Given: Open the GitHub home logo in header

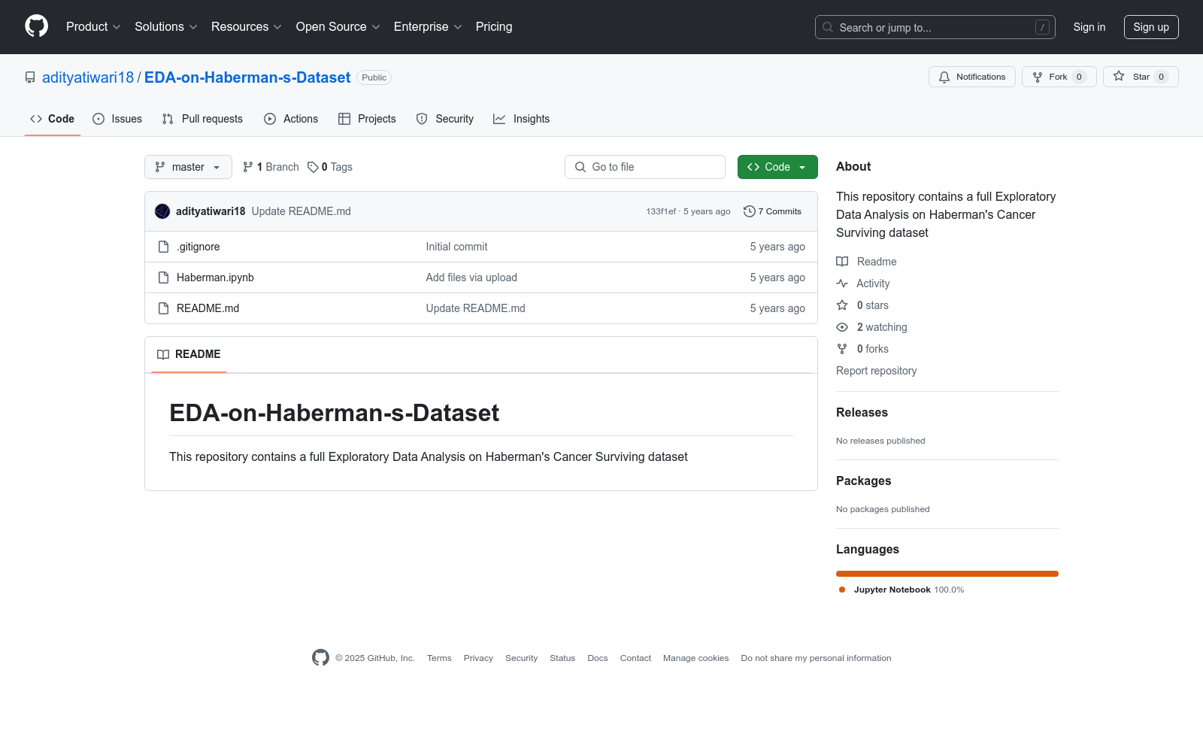Looking at the screenshot, I should point(36,26).
